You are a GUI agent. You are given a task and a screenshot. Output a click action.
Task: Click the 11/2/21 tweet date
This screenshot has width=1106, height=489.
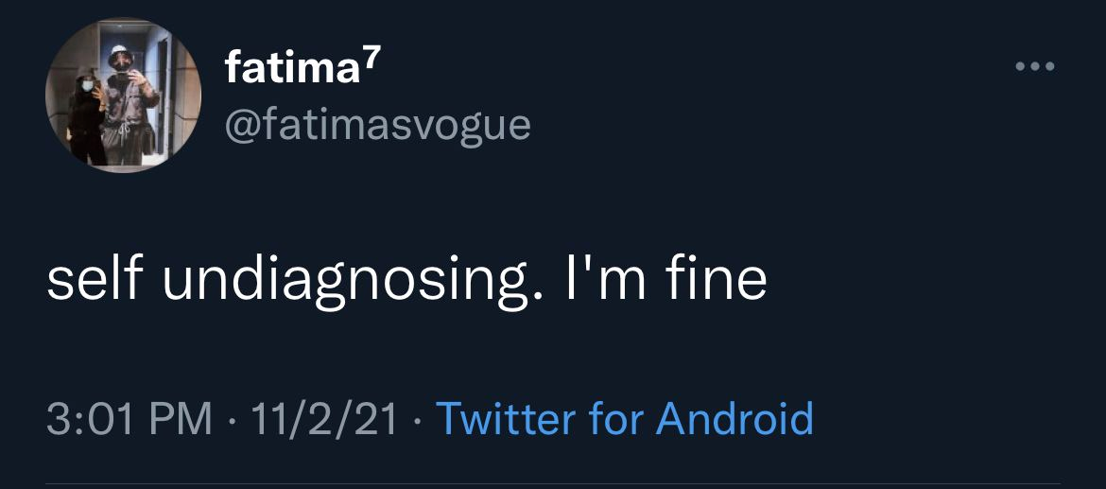pyautogui.click(x=321, y=418)
